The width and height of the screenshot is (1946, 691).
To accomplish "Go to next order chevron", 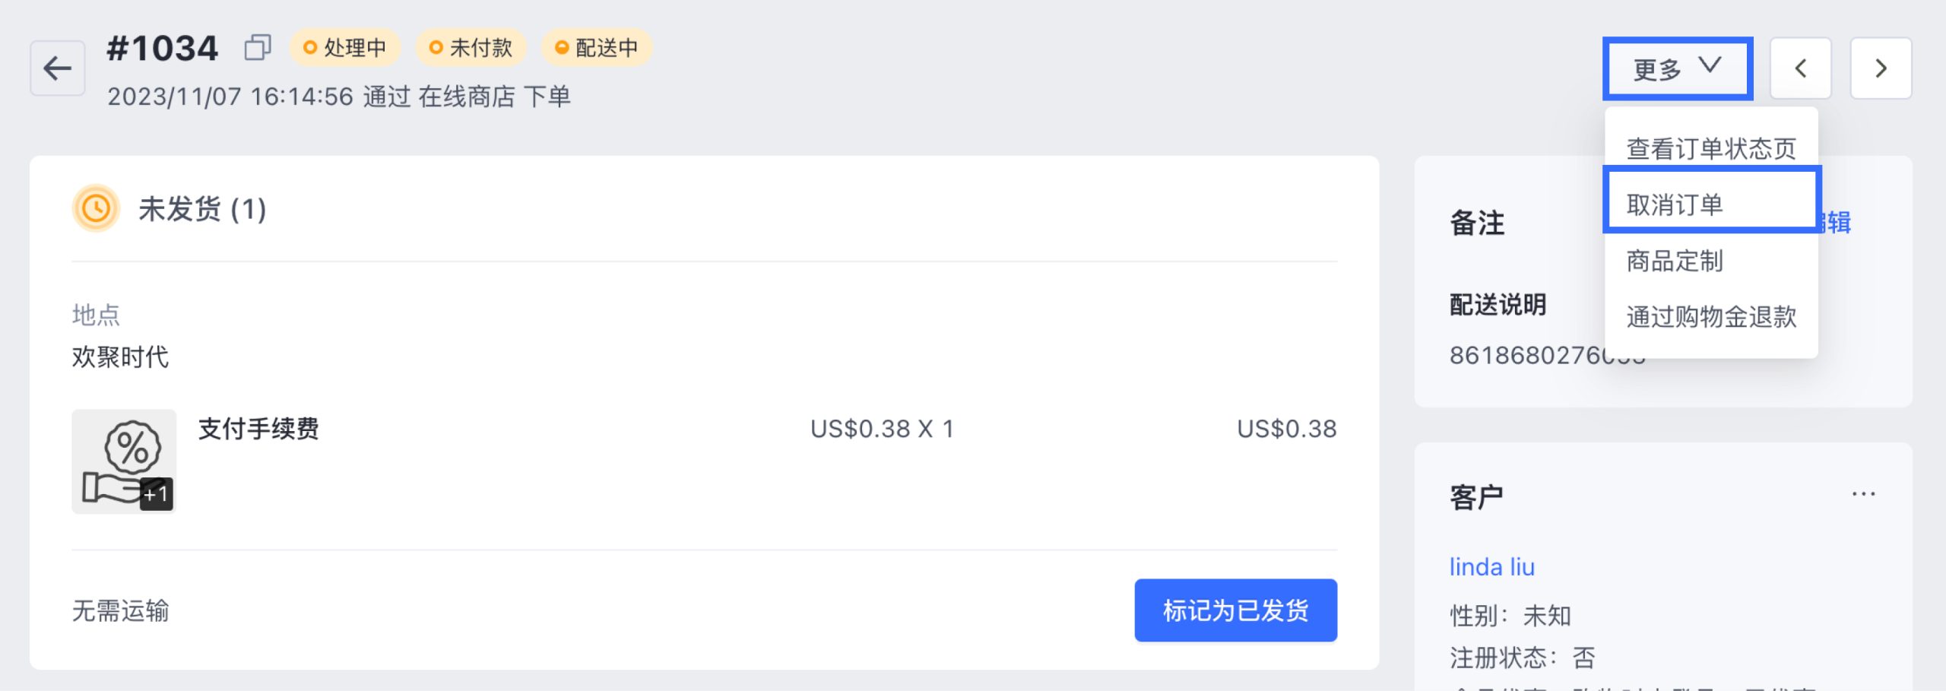I will [1881, 68].
